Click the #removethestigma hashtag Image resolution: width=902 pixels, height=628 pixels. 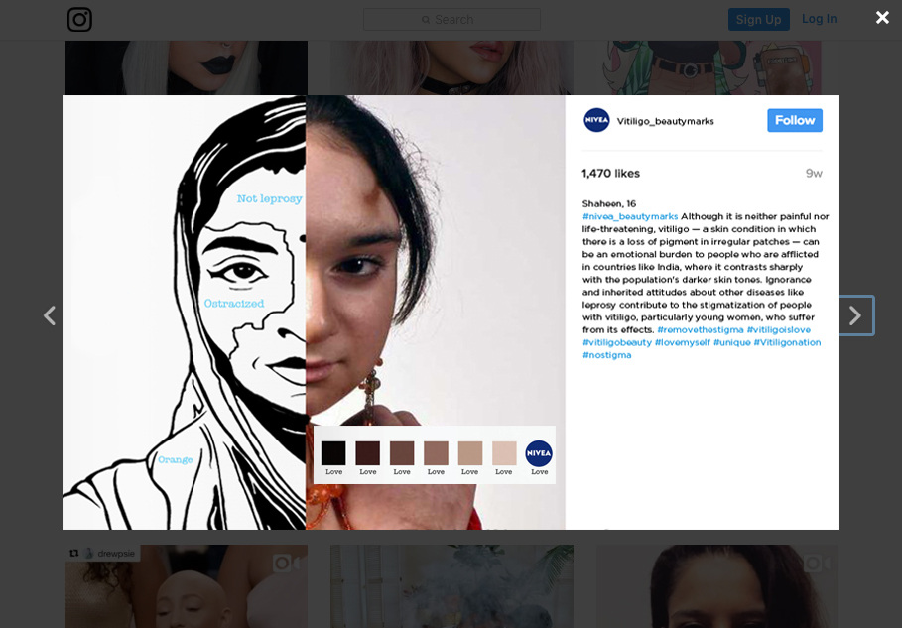701,329
